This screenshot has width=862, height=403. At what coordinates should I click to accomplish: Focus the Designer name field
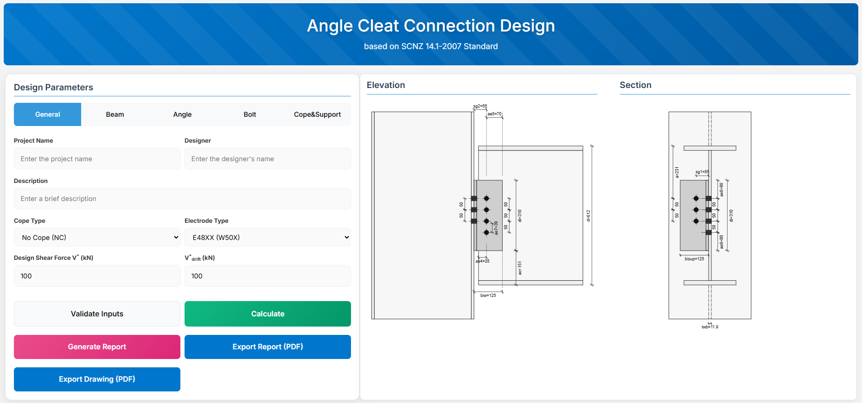point(268,159)
